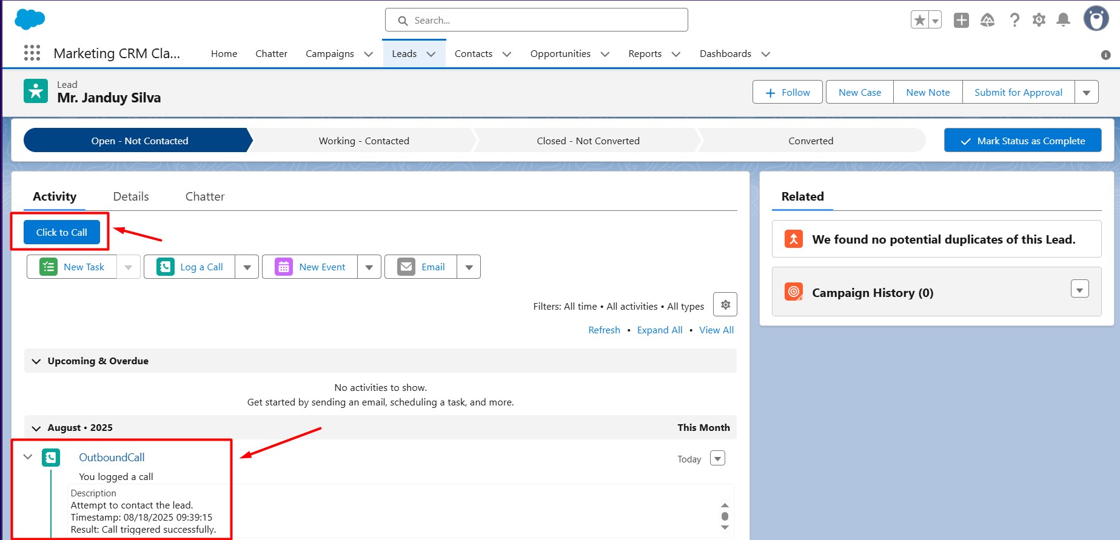
Task: Open the user profile avatar
Action: [1096, 19]
